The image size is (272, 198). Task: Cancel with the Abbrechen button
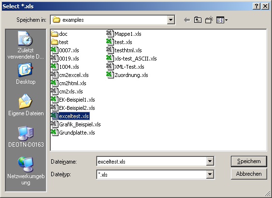[x=249, y=174]
